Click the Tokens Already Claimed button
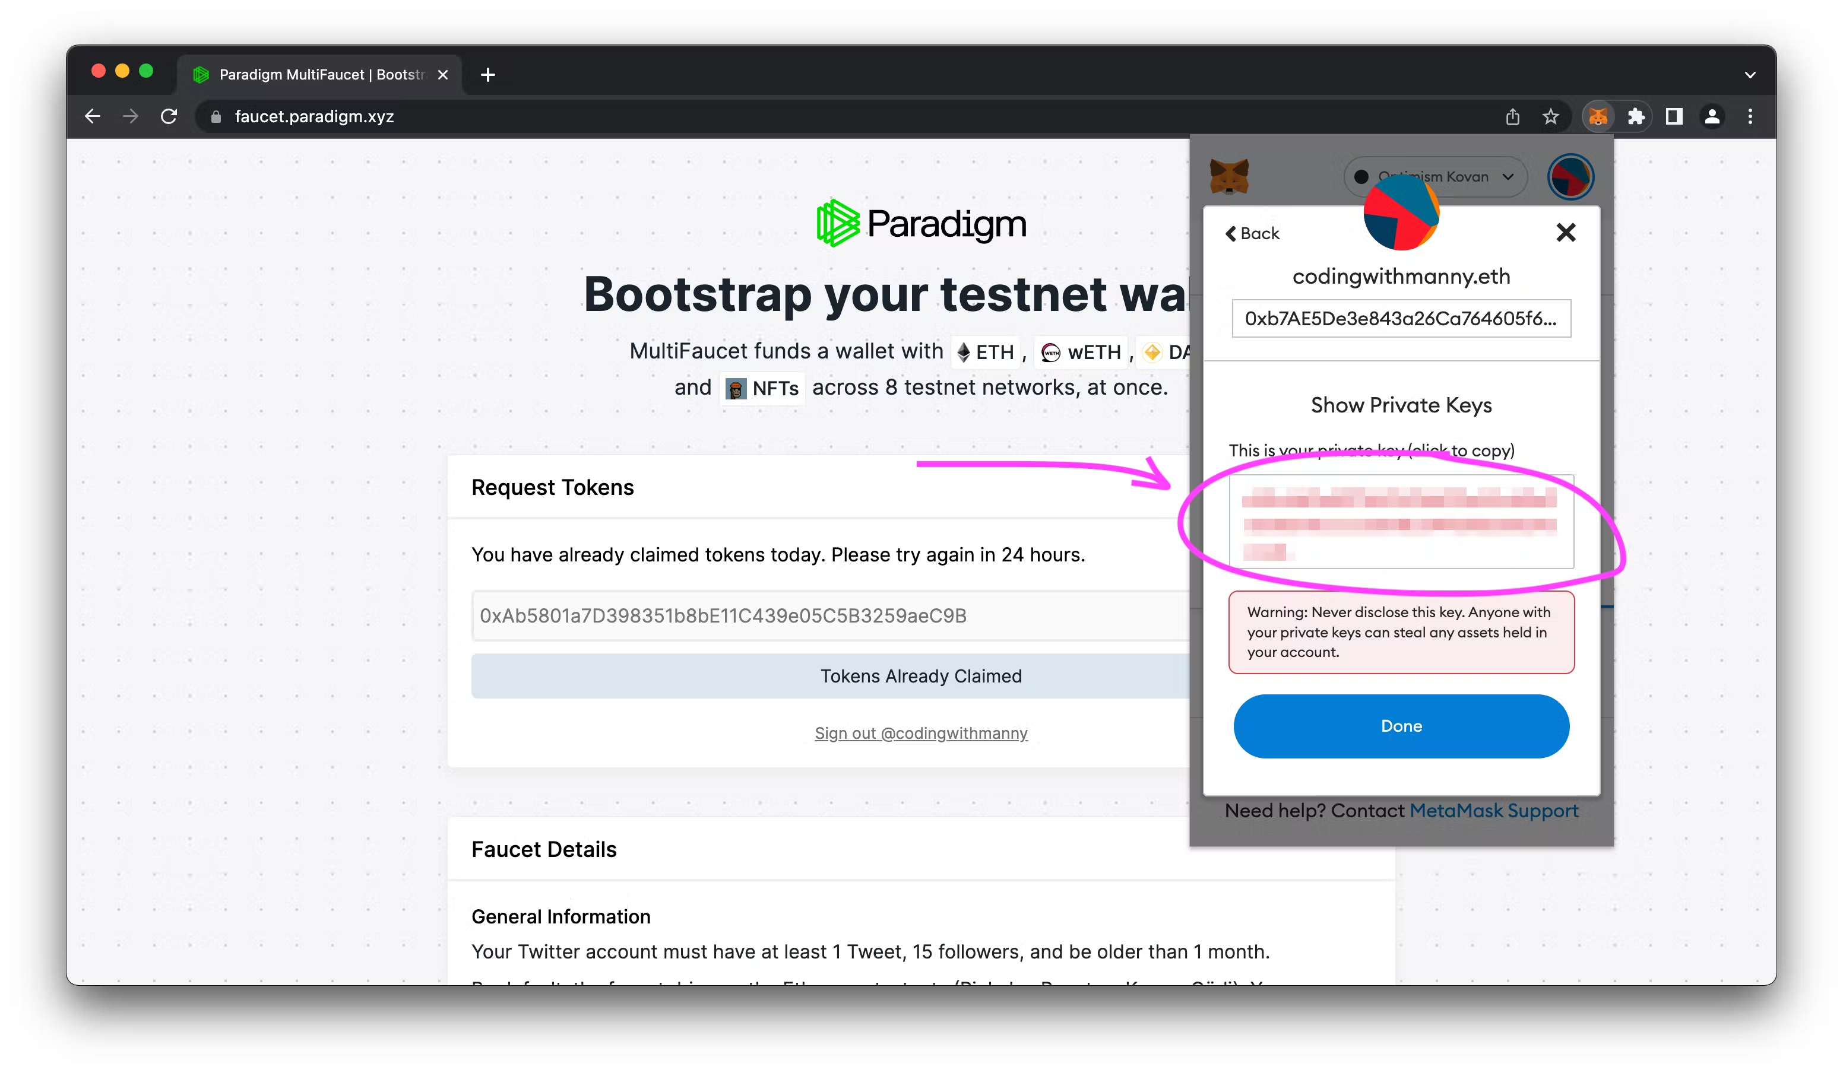Image resolution: width=1843 pixels, height=1073 pixels. click(831, 676)
